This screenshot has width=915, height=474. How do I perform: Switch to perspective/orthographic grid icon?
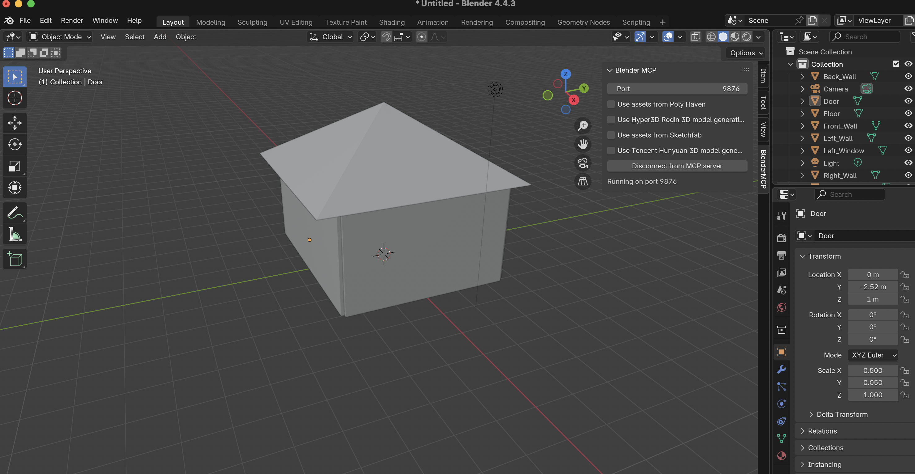583,181
